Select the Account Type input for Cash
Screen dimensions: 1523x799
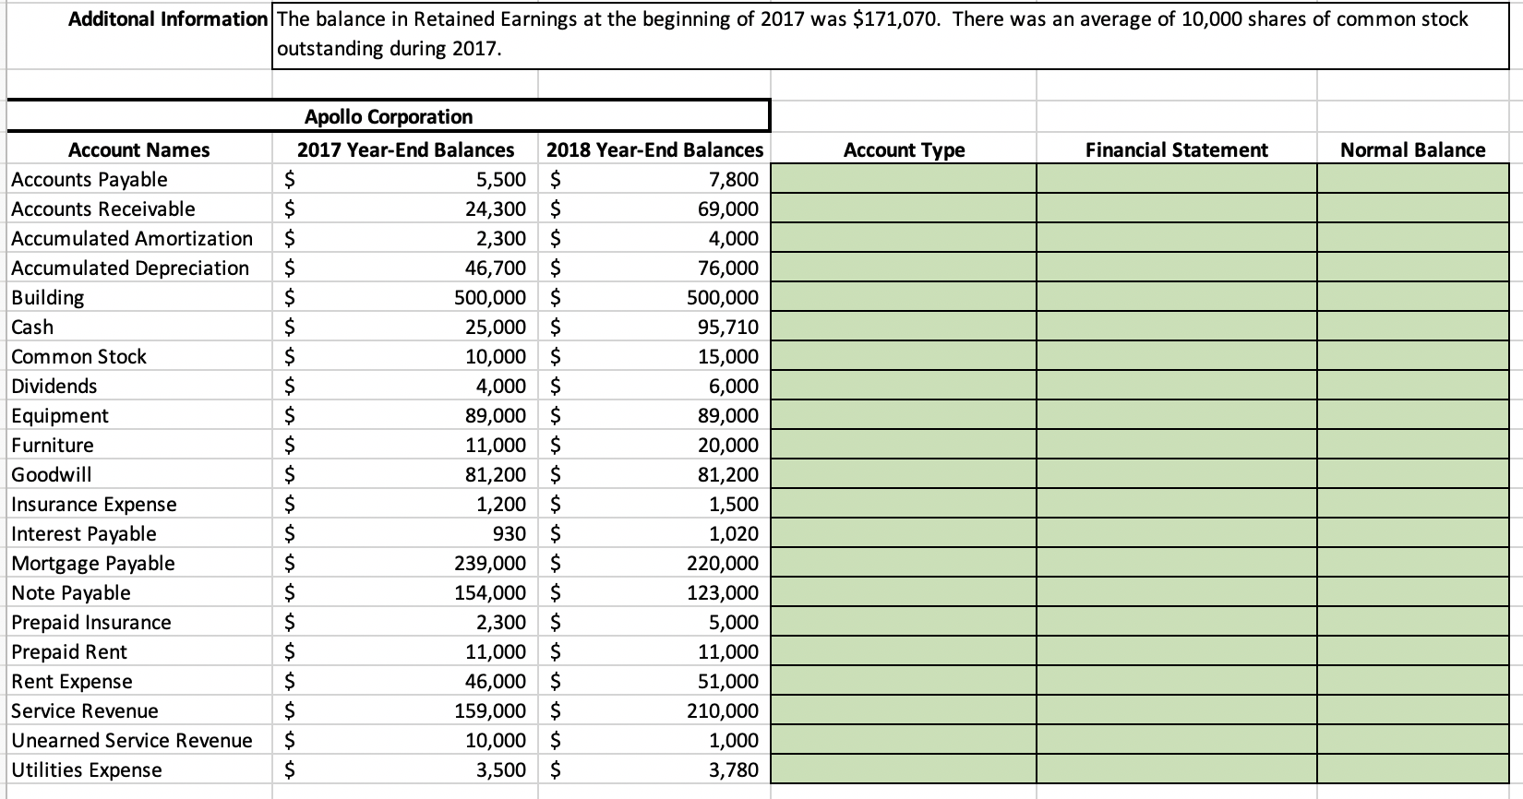[904, 327]
